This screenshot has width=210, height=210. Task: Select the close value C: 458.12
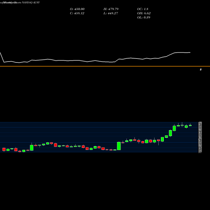(77, 13)
